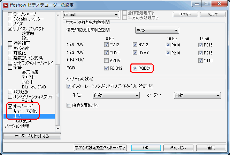Screen dimensions: 230x155
Task: Click the 適用 button
Action: 211,148
